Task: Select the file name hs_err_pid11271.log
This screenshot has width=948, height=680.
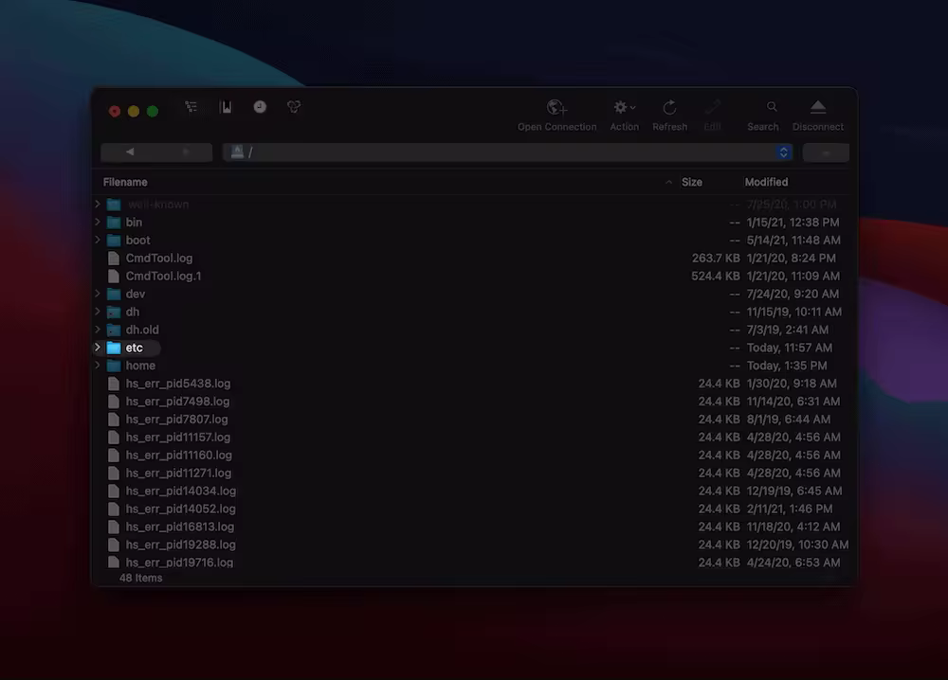Action: pyautogui.click(x=178, y=473)
